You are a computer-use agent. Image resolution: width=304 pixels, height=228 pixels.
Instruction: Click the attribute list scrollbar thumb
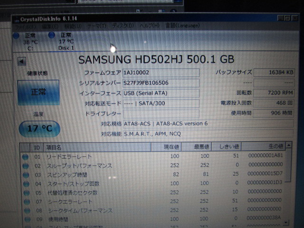pos(288,165)
